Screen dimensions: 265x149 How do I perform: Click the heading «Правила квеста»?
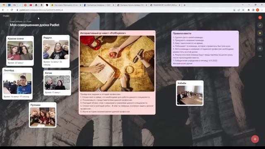click(x=182, y=34)
